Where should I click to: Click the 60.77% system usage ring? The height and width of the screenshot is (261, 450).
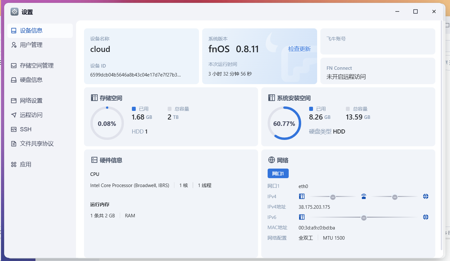pos(284,123)
